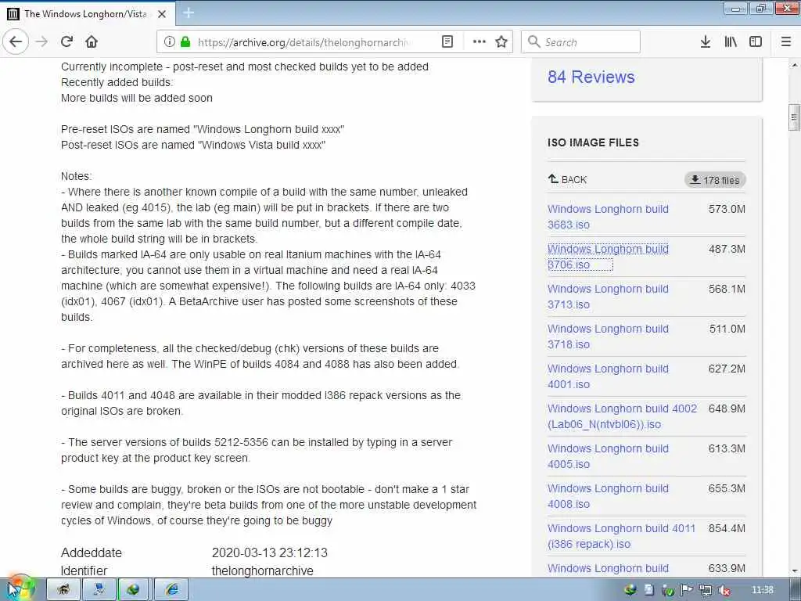
Task: Click the forward navigation arrow
Action: pos(42,42)
